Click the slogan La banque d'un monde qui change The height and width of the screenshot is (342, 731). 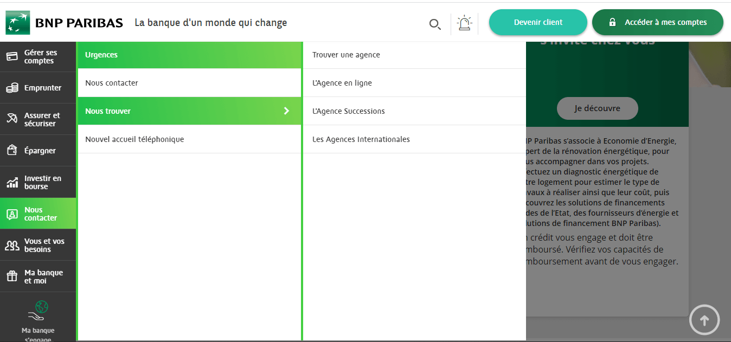(x=211, y=23)
